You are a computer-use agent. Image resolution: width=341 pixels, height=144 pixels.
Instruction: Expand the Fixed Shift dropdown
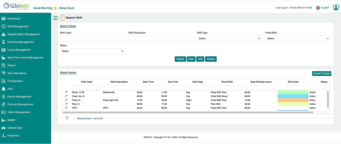[298, 38]
